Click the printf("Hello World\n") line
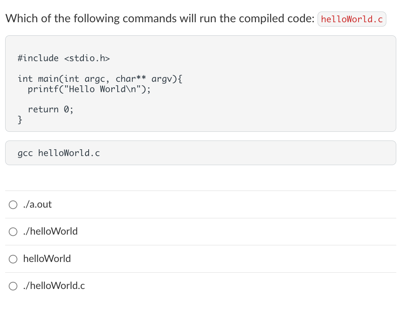Image resolution: width=407 pixels, height=312 pixels. (89, 89)
